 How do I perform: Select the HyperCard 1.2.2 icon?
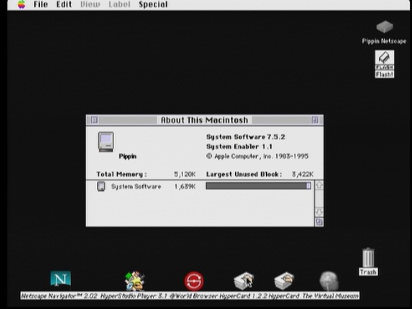244,281
